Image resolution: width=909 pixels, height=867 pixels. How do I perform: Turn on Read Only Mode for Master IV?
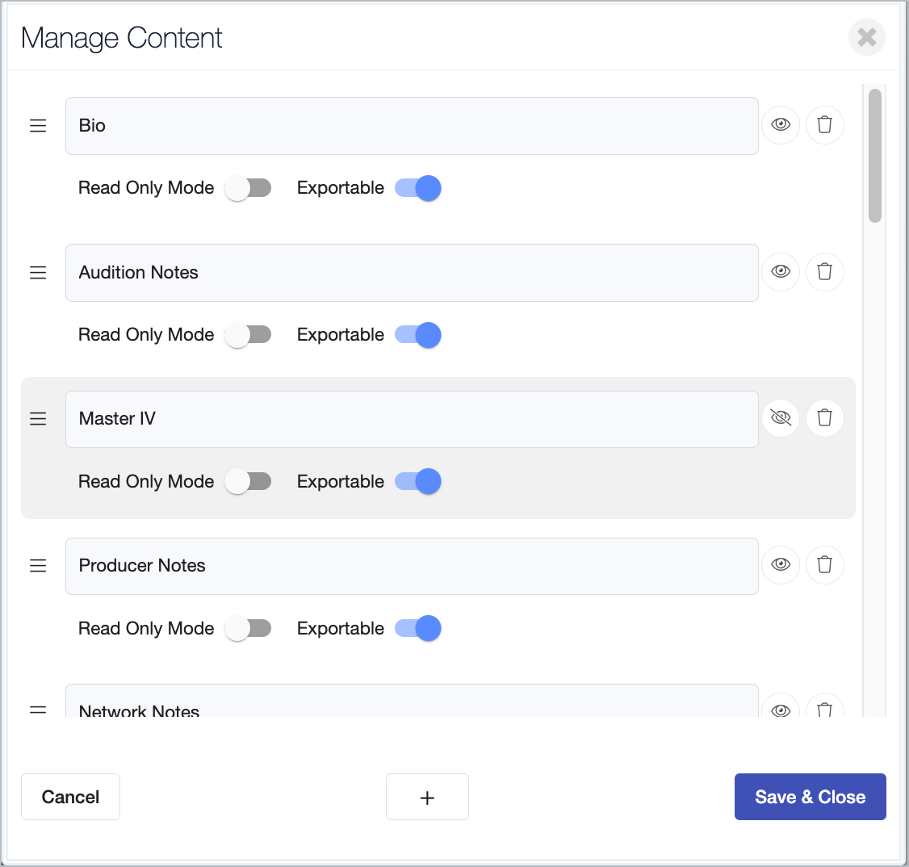248,482
